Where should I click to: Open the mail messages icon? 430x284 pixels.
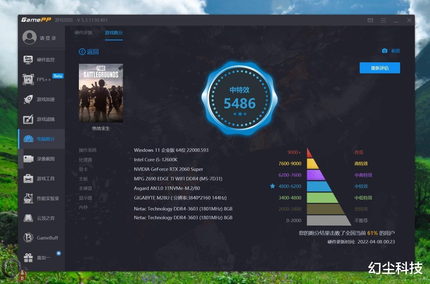(370, 20)
